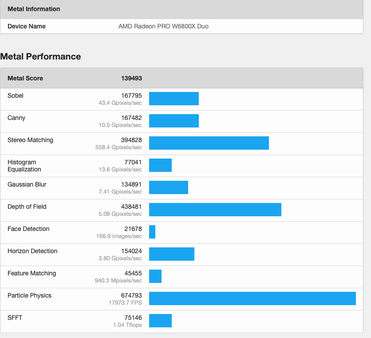Click the Metal Score label
The image size is (371, 338).
[25, 79]
